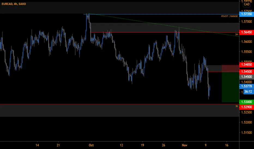The height and width of the screenshot is (149, 254).
Task: Click the 16 date label on time axis
Action: 227,145
